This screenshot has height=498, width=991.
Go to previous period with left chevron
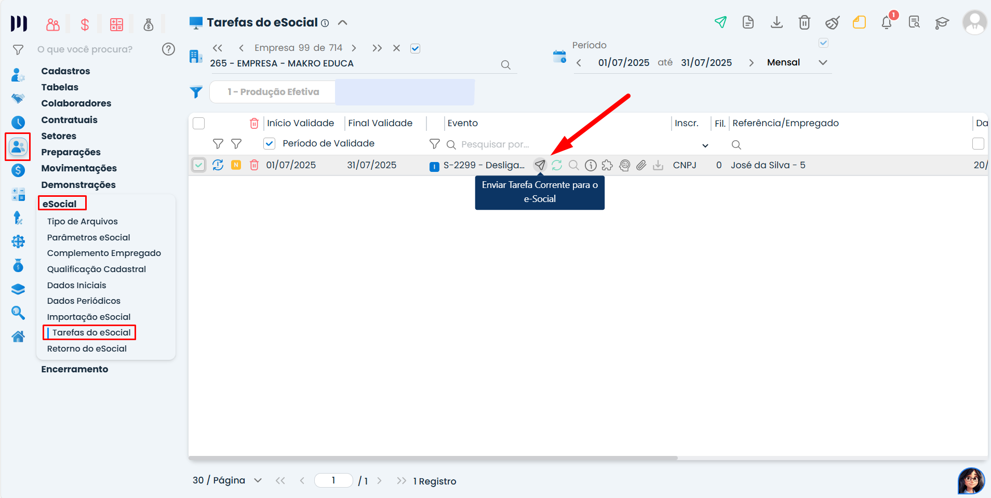pyautogui.click(x=579, y=63)
